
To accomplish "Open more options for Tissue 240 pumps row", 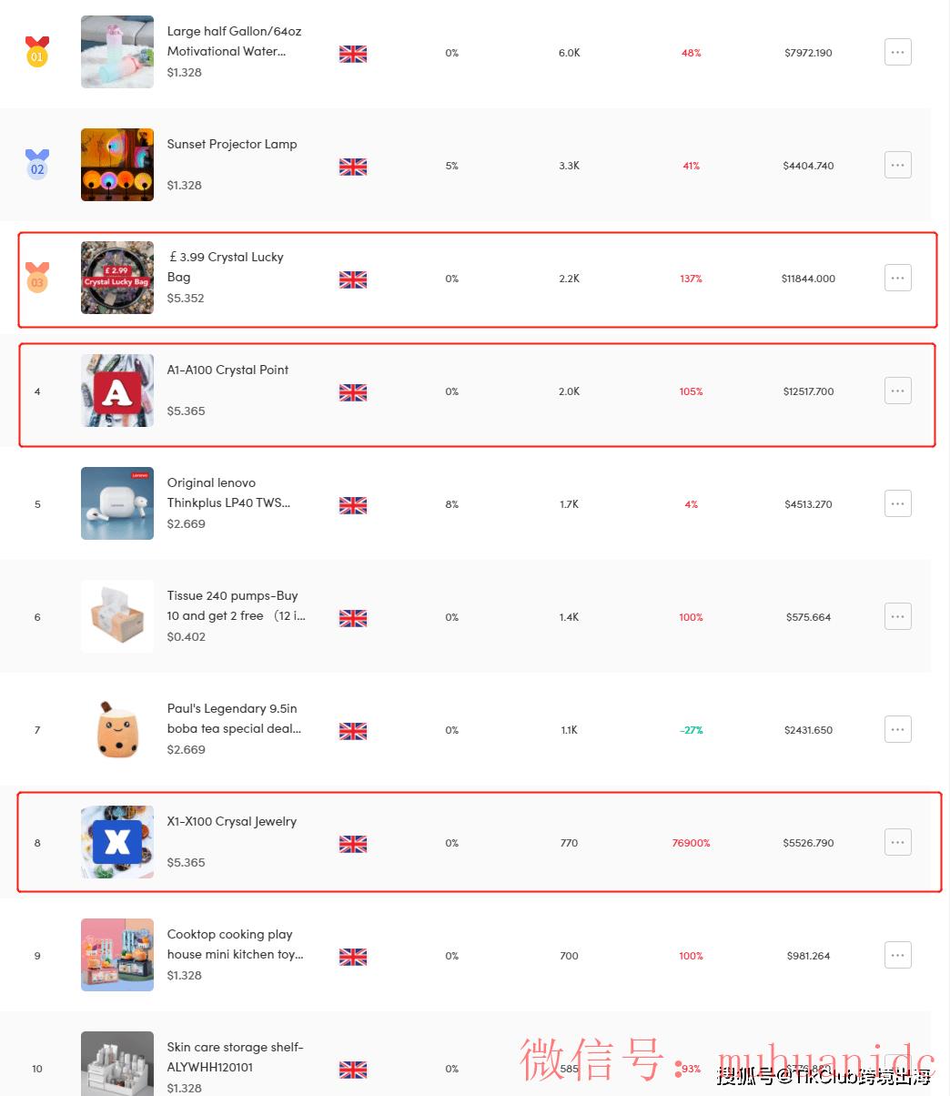I will coord(897,616).
